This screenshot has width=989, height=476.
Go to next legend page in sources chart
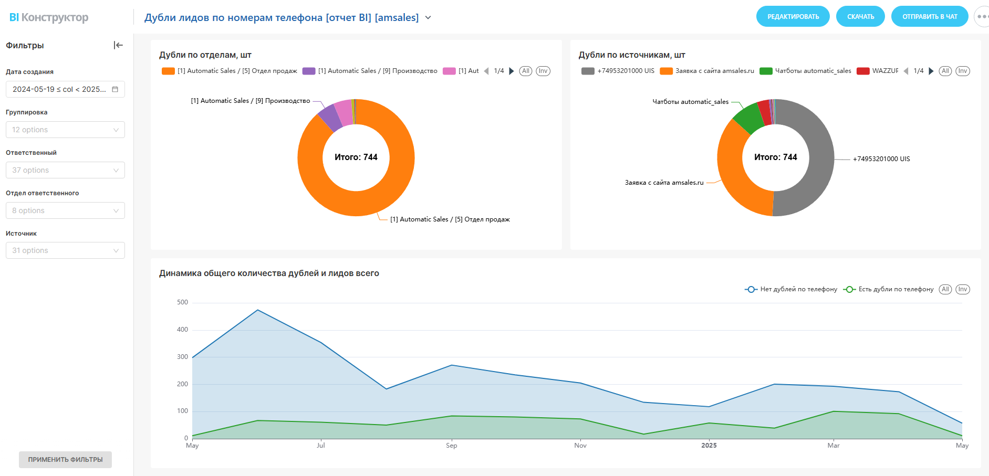click(931, 71)
